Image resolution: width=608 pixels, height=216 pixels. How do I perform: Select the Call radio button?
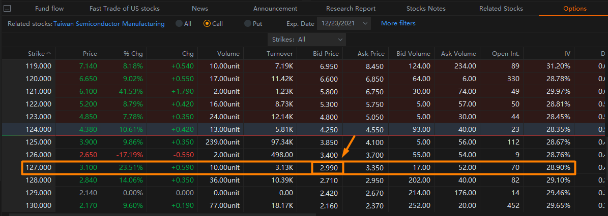[207, 23]
